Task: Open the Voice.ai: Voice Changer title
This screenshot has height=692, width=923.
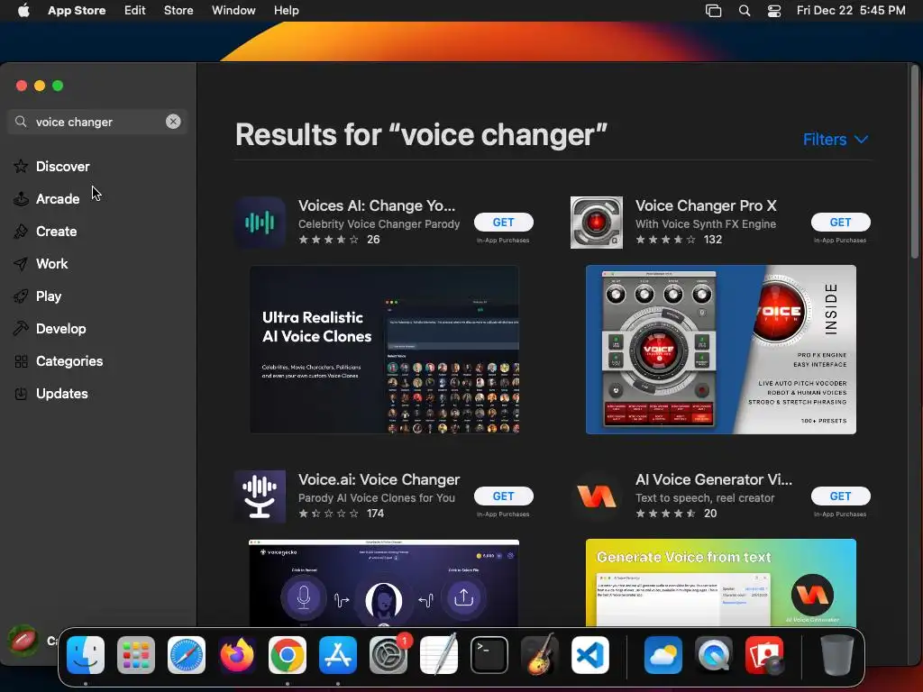Action: 379,479
